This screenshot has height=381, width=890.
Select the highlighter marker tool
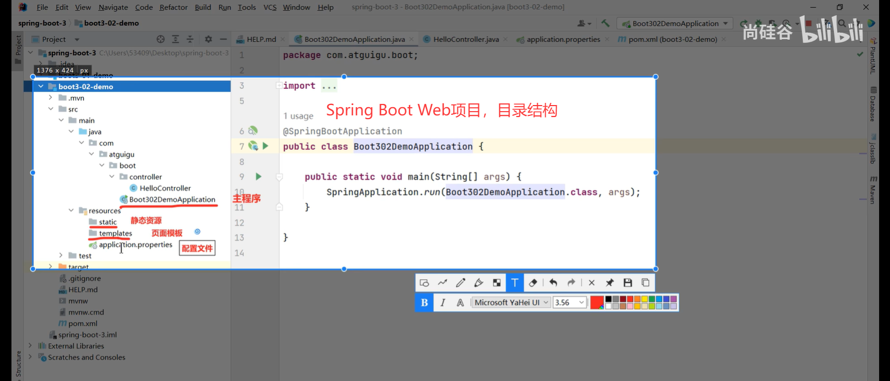click(x=478, y=282)
